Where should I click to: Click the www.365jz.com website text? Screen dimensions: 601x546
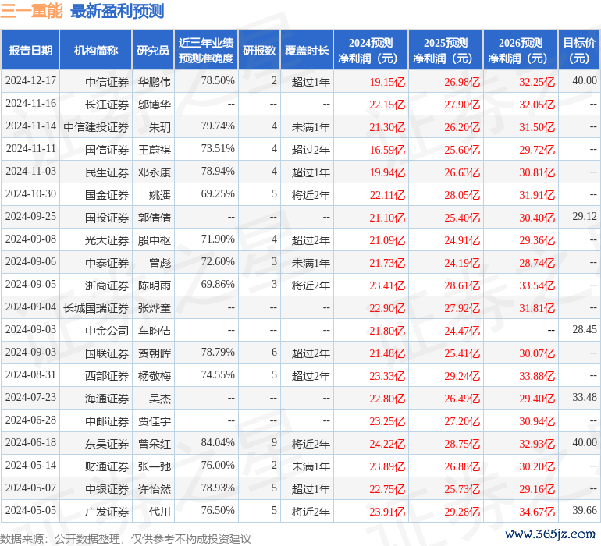(550, 534)
